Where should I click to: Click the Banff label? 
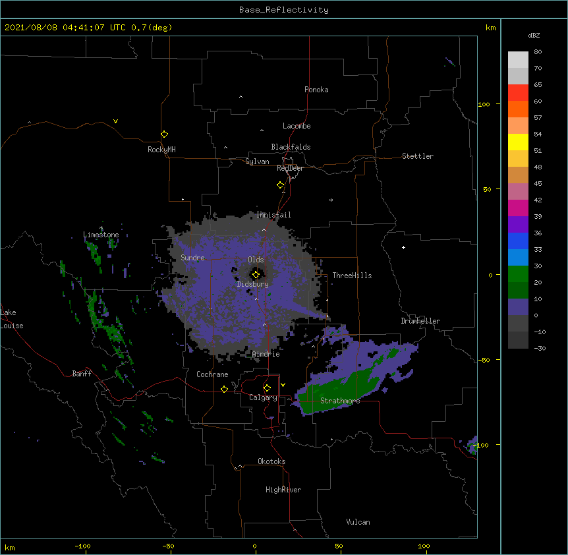(x=82, y=374)
